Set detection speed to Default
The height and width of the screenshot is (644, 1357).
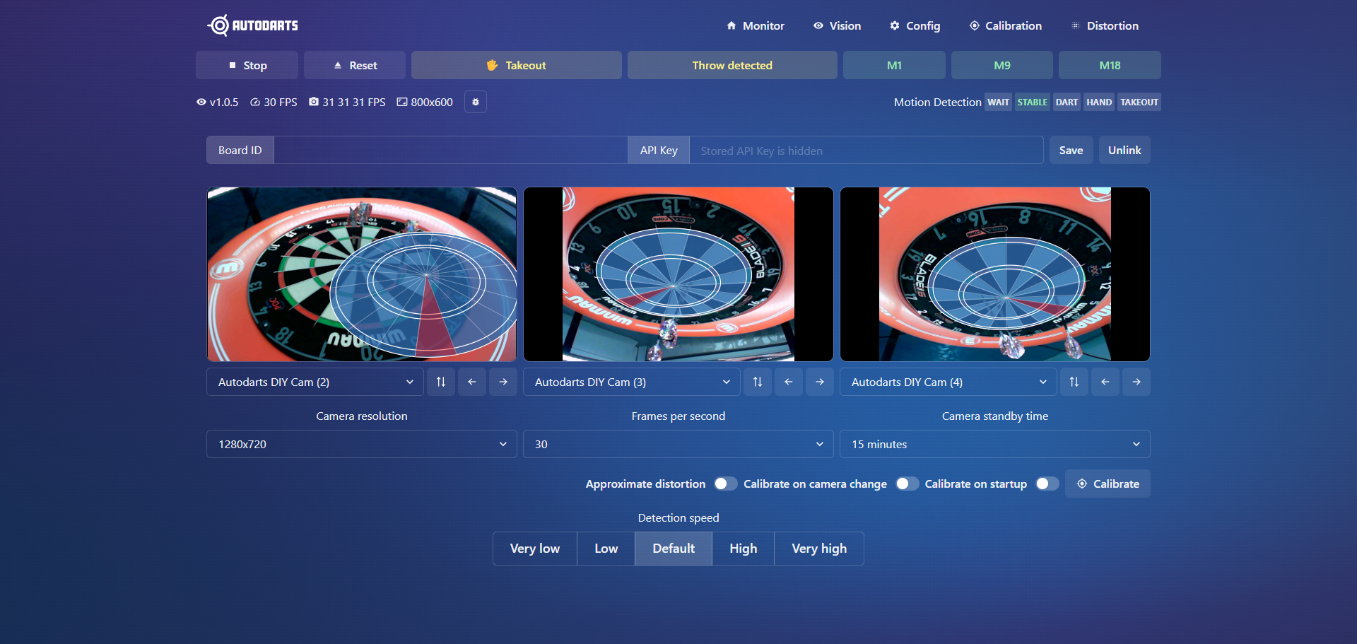coord(674,549)
